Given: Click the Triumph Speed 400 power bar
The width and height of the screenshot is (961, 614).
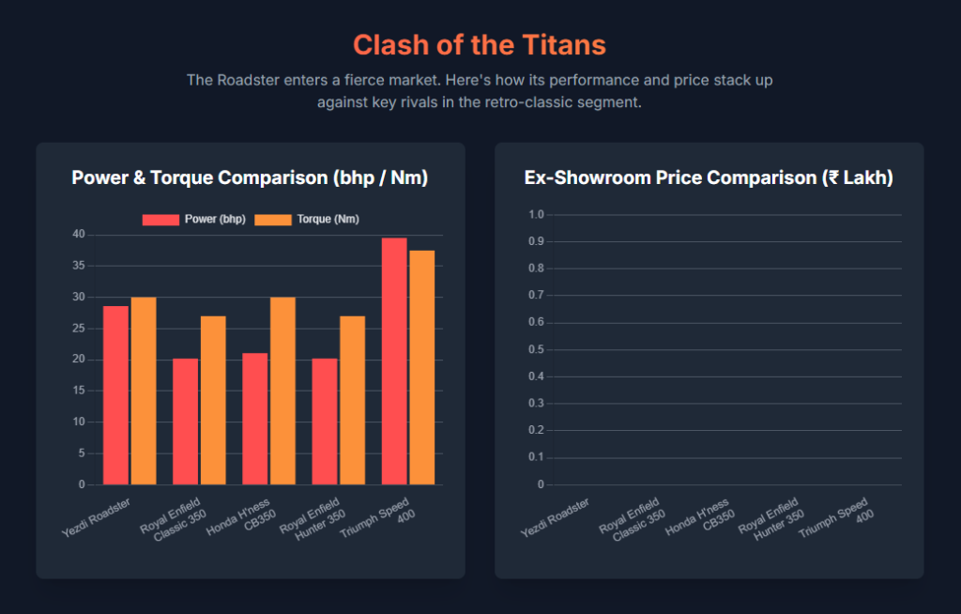Looking at the screenshot, I should (394, 361).
